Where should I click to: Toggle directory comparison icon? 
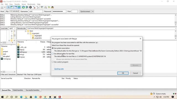point(45,7)
